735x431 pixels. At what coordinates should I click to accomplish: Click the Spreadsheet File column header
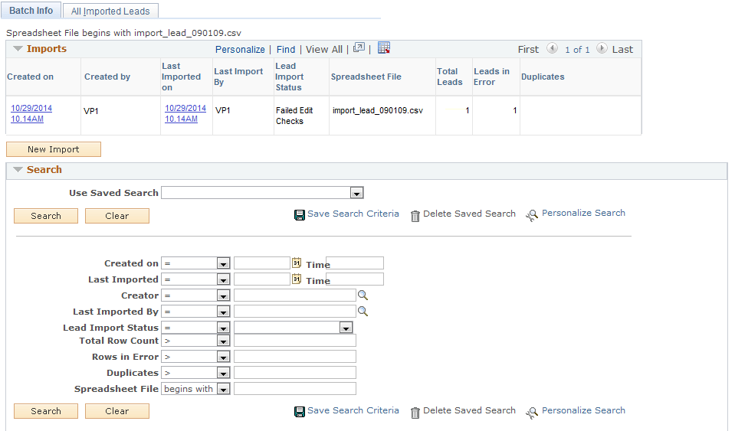tap(366, 77)
